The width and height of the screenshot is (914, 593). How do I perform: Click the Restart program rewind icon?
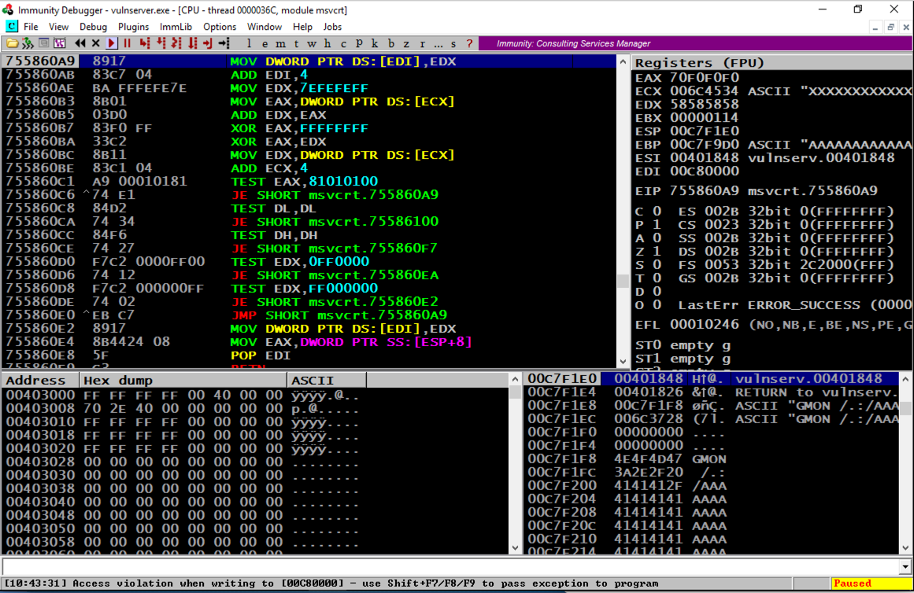[x=80, y=43]
